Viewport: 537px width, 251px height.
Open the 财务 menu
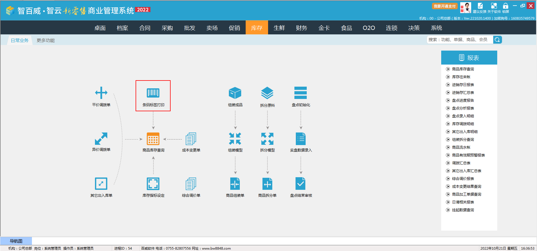[x=302, y=28]
